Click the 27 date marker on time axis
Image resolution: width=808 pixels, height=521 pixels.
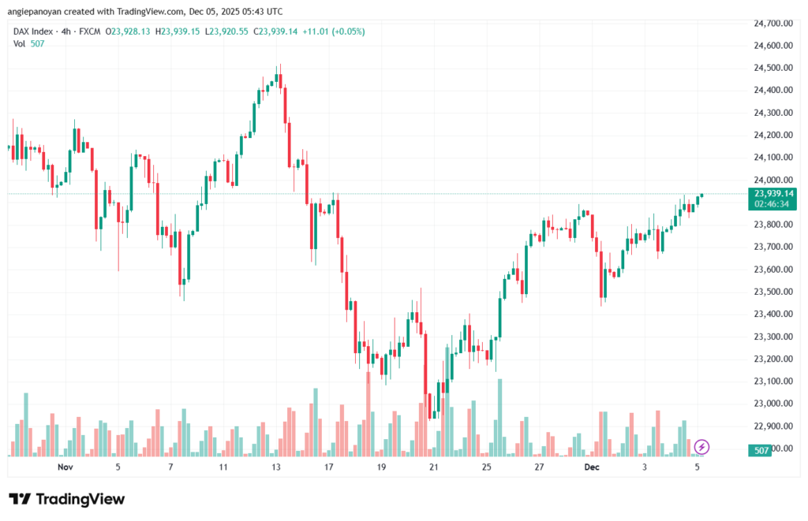click(x=539, y=467)
